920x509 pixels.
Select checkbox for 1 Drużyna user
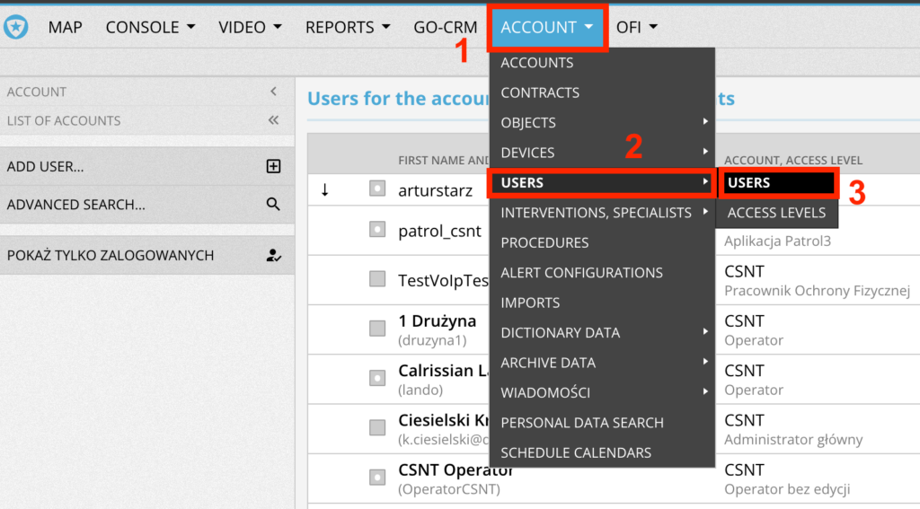click(377, 329)
